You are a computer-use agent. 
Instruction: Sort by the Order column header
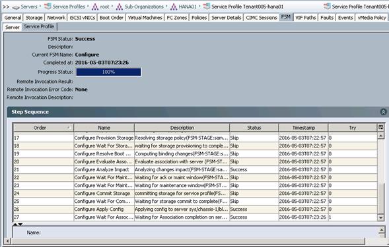tap(43, 128)
